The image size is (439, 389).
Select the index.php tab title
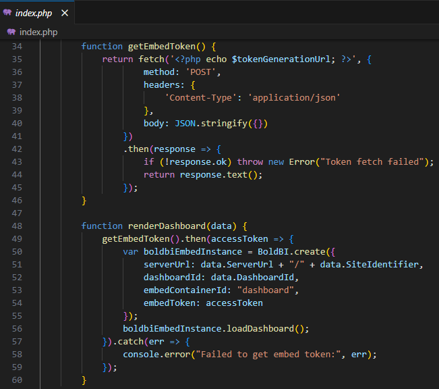pyautogui.click(x=34, y=13)
